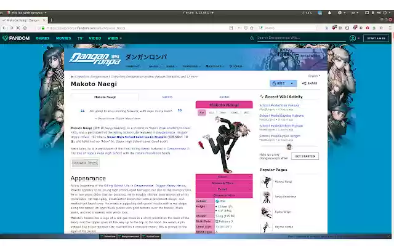Viewport: 394px width, 246px height.
Task: Click the opening quote mark icon
Action: point(82,111)
